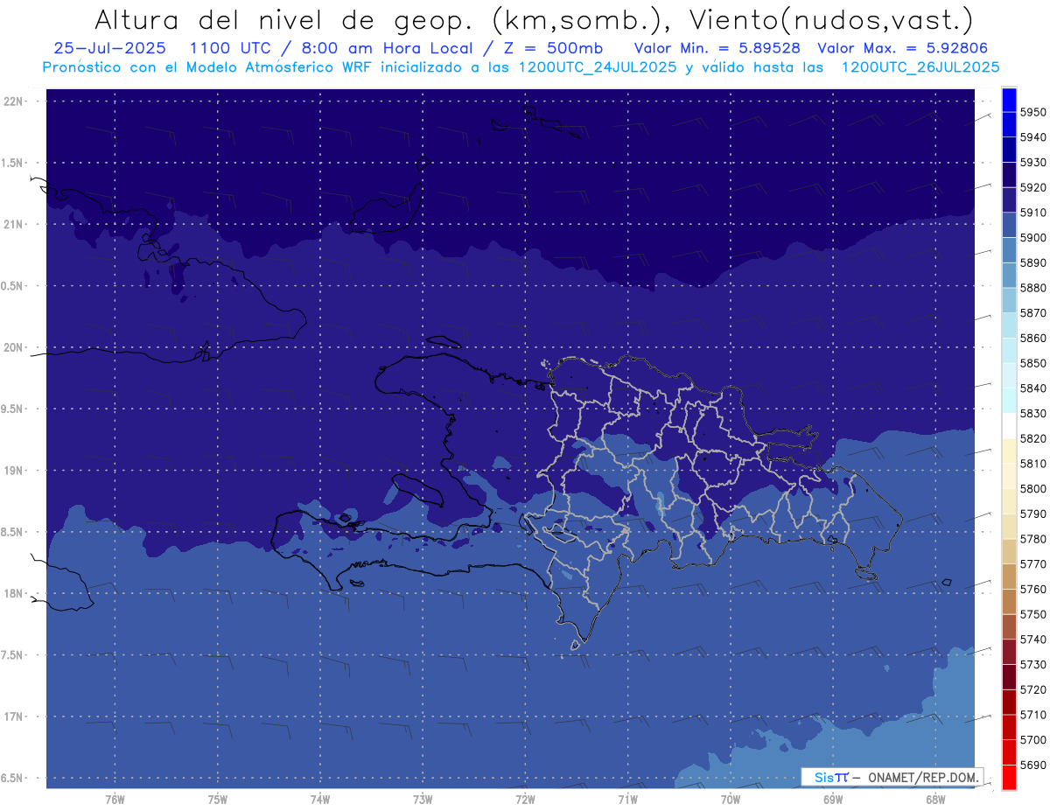
Task: Click the 'Sistπ' logo text
Action: (x=831, y=777)
